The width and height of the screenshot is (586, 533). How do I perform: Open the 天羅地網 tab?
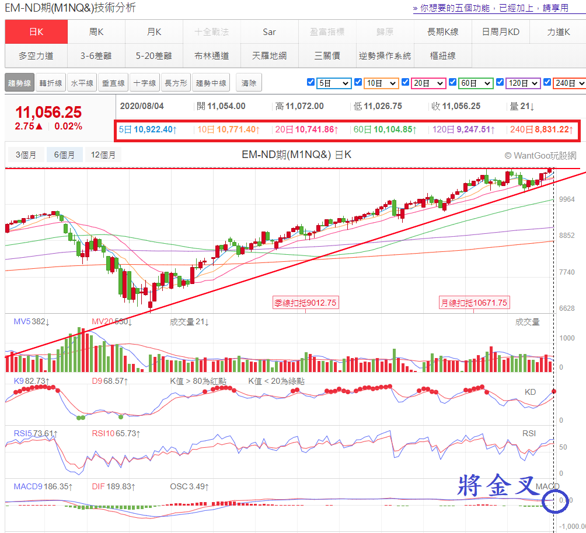coord(270,55)
